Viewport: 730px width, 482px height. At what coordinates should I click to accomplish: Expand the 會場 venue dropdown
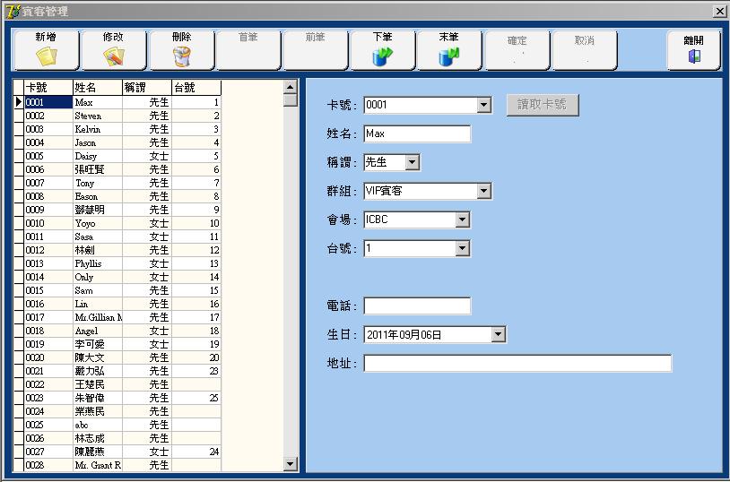[x=462, y=219]
